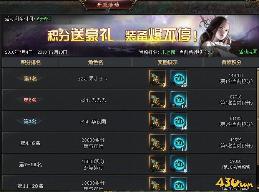Click the 仙 token icon showing 14

[x=179, y=121]
